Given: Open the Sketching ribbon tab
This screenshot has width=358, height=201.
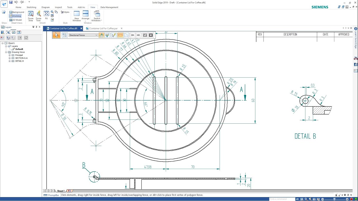Looking at the screenshot, I should [31, 7].
